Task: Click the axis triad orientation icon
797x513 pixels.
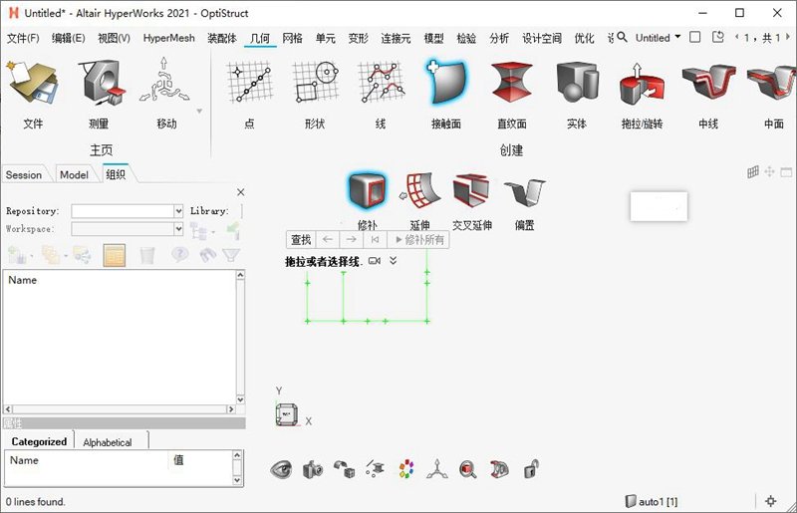Action: pyautogui.click(x=437, y=469)
